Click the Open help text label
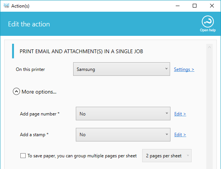This screenshot has width=221, height=169. coord(208,30)
